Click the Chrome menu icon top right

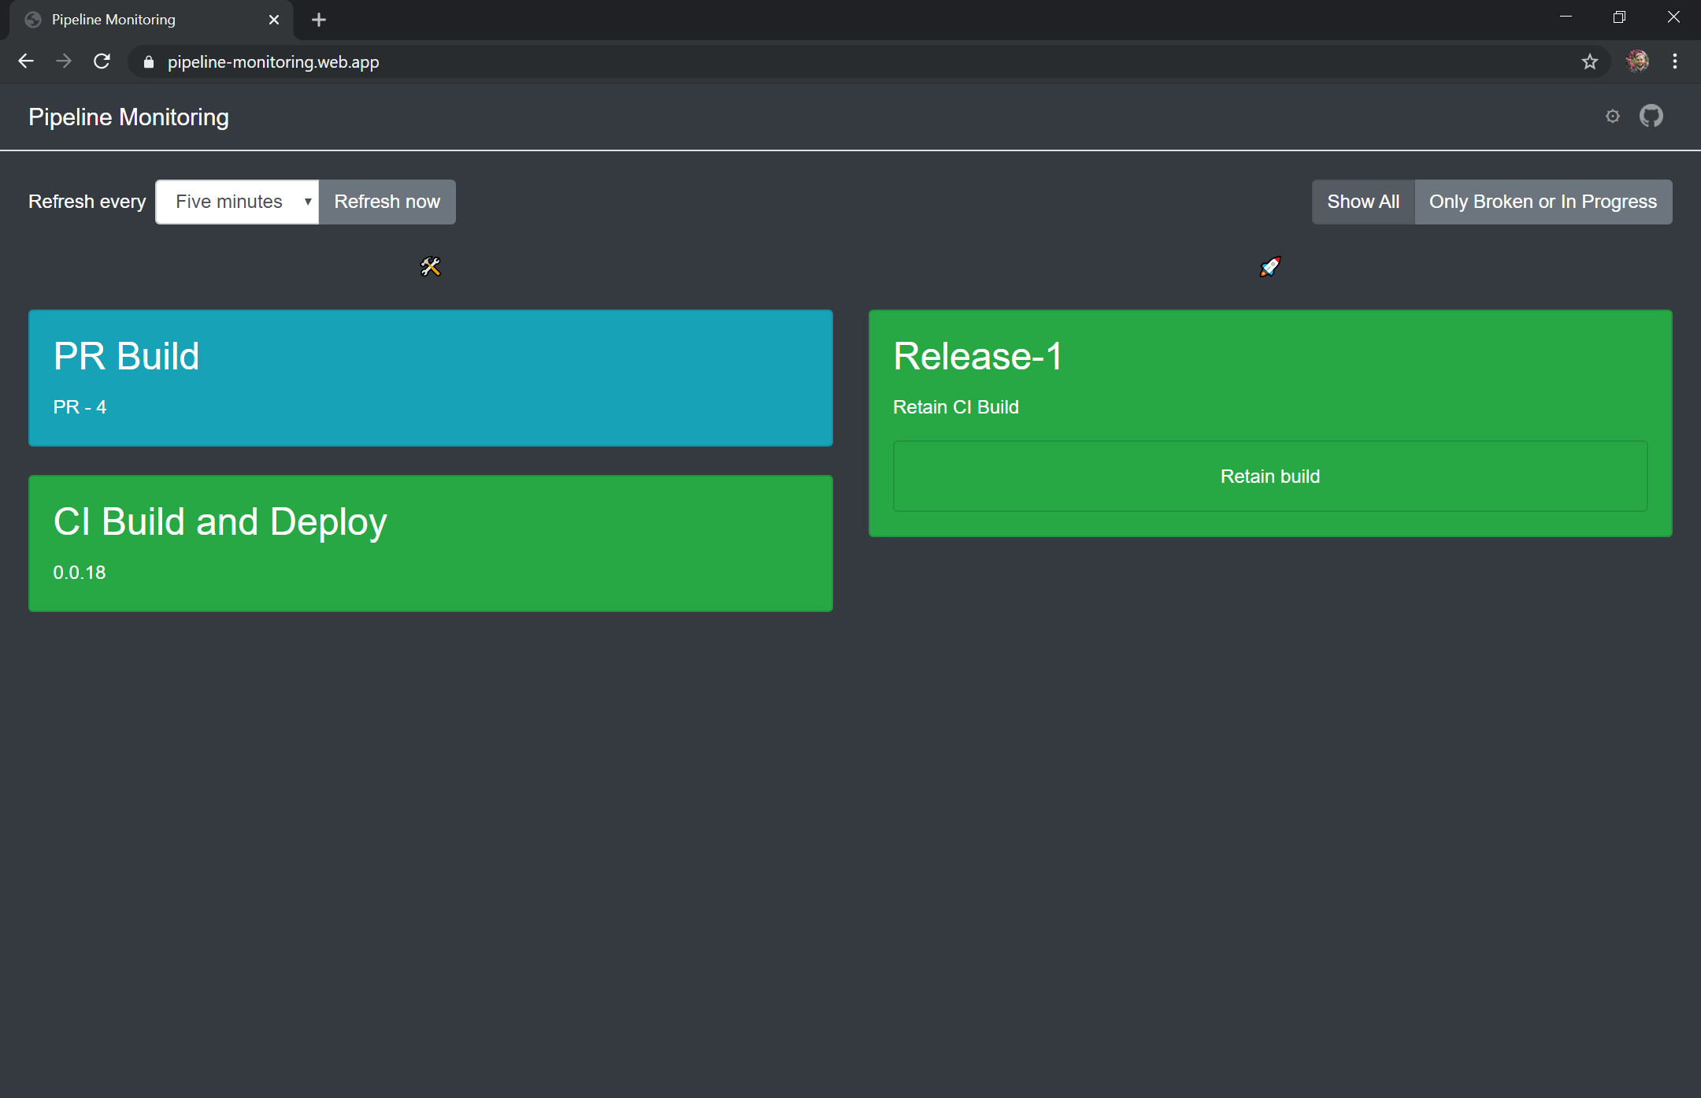coord(1675,62)
